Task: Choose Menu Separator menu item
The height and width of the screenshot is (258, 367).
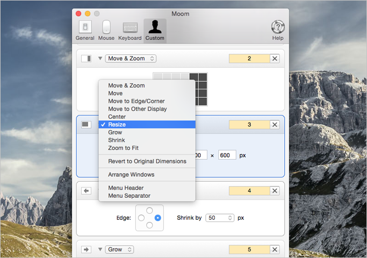Action: point(147,196)
